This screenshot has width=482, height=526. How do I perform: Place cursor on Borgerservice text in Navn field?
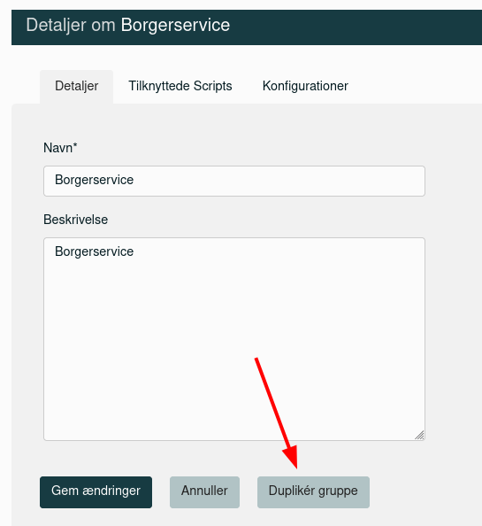tap(94, 180)
